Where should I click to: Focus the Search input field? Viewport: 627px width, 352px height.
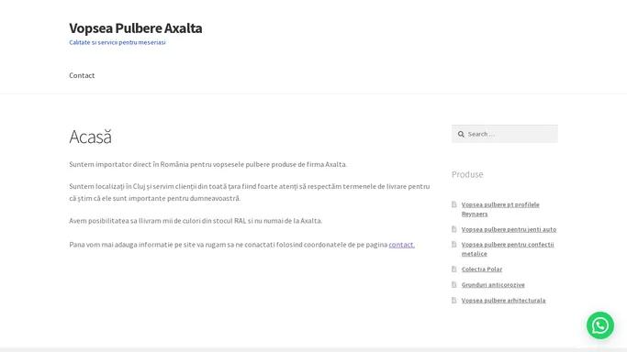pyautogui.click(x=505, y=134)
